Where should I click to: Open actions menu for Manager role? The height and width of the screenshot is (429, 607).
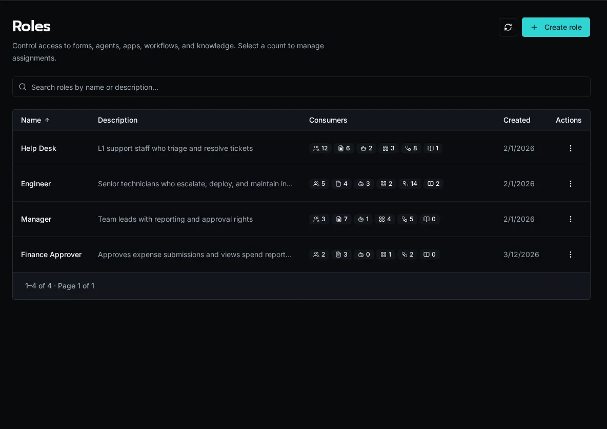point(570,219)
